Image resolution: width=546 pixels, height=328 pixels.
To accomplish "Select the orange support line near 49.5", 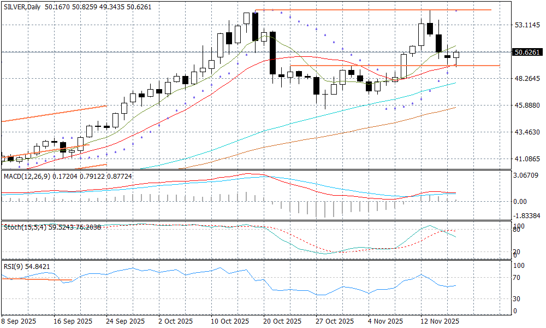I will [x=393, y=66].
